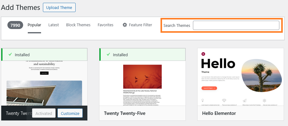
Task: Click the Activated button
Action: (x=44, y=113)
